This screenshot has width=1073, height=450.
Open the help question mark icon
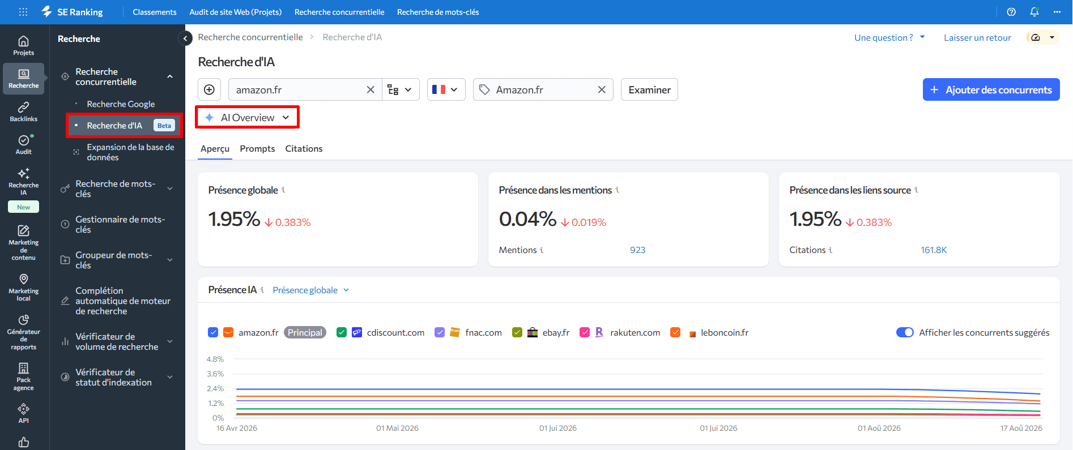point(1011,12)
